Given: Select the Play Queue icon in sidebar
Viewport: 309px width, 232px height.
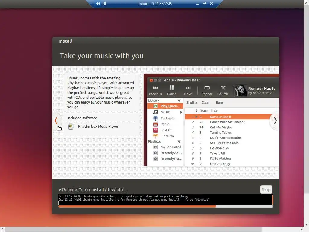Looking at the screenshot, I should 155,106.
